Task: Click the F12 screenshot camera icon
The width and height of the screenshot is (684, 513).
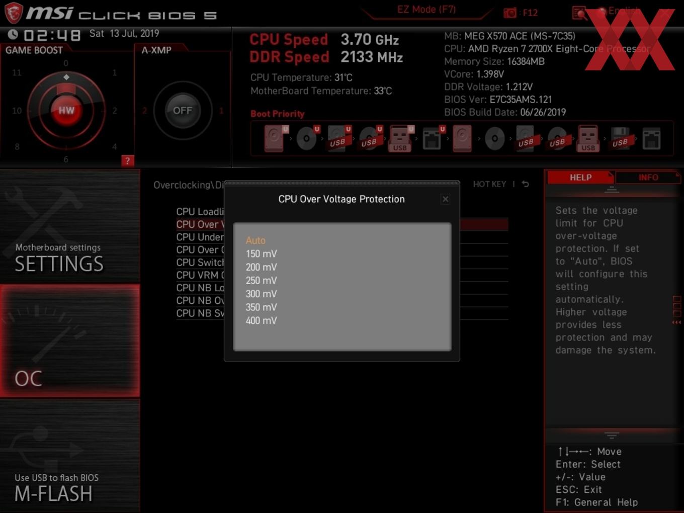Action: tap(510, 13)
